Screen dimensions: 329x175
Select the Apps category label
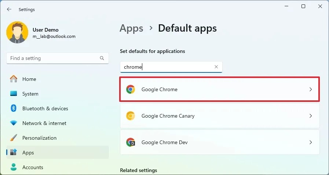(28, 153)
